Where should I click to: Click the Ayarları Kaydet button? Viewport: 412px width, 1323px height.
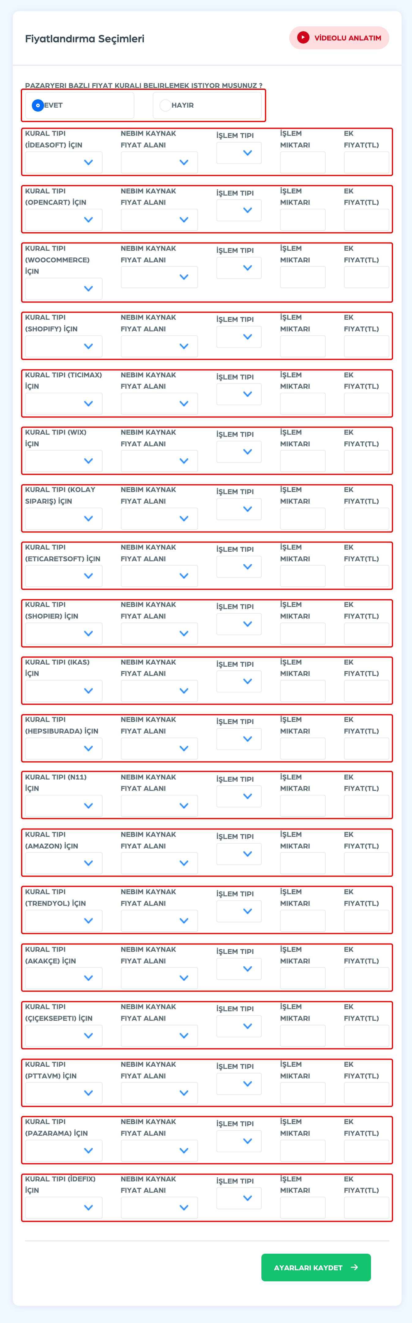click(x=316, y=1268)
